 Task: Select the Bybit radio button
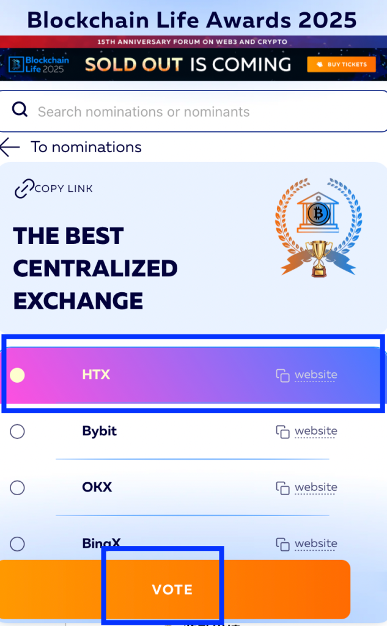(x=18, y=432)
